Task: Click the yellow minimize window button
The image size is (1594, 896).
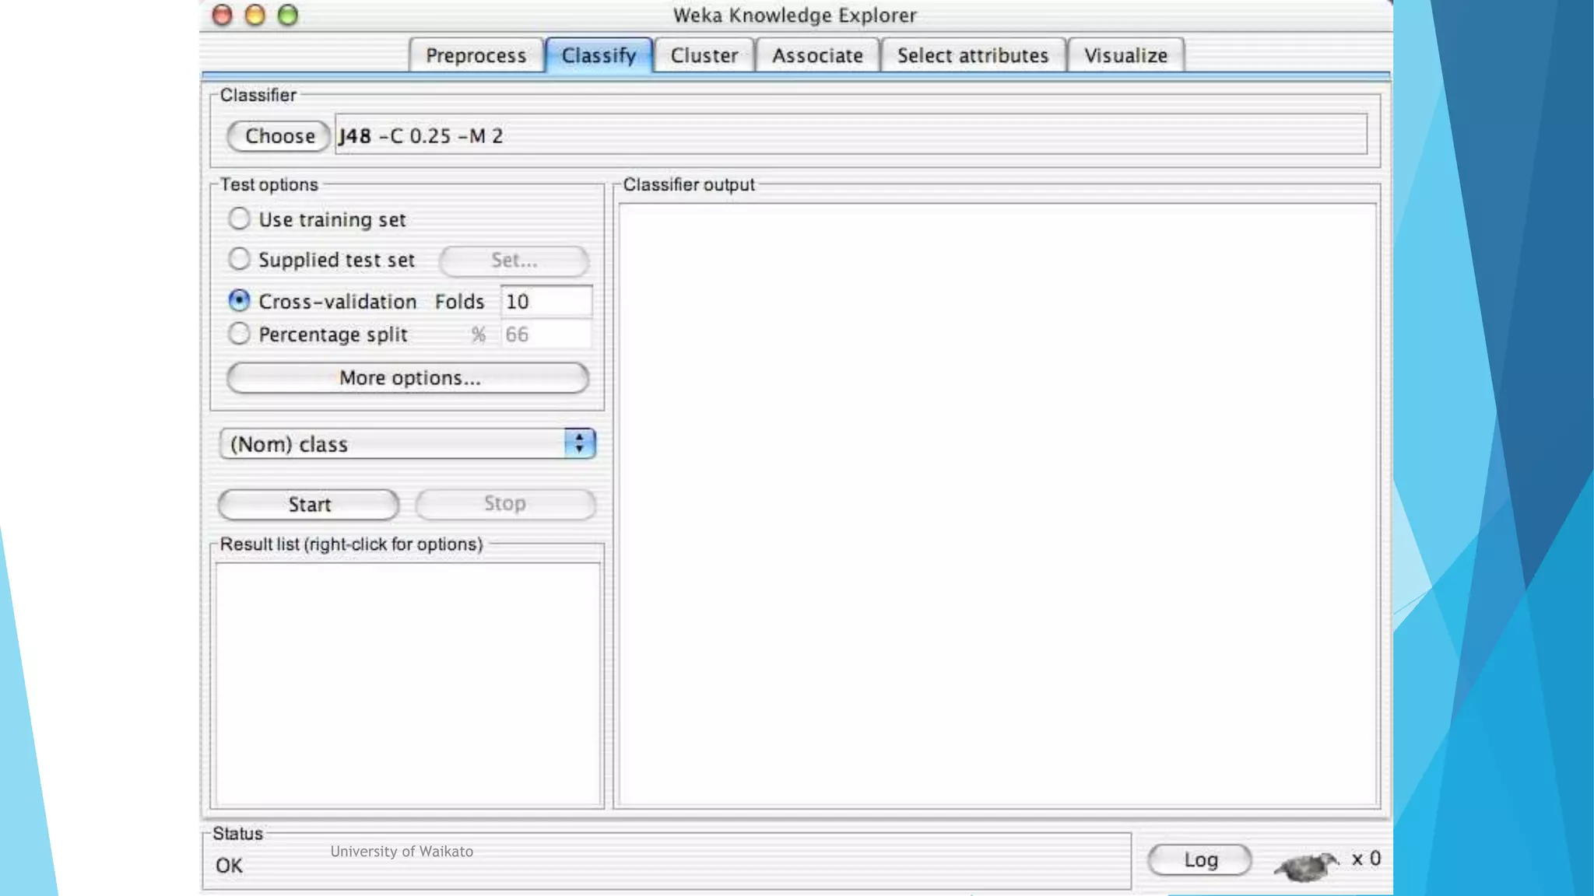Action: pos(255,16)
